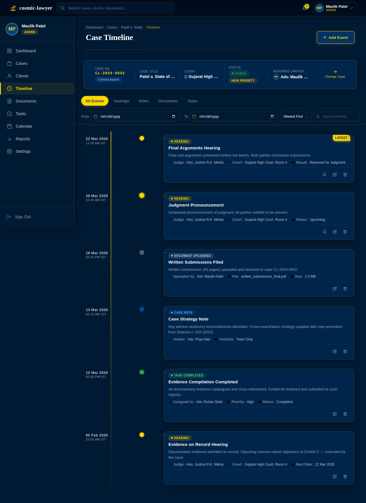
Task: Go to Dashboard breadcrumb
Action: (x=94, y=27)
